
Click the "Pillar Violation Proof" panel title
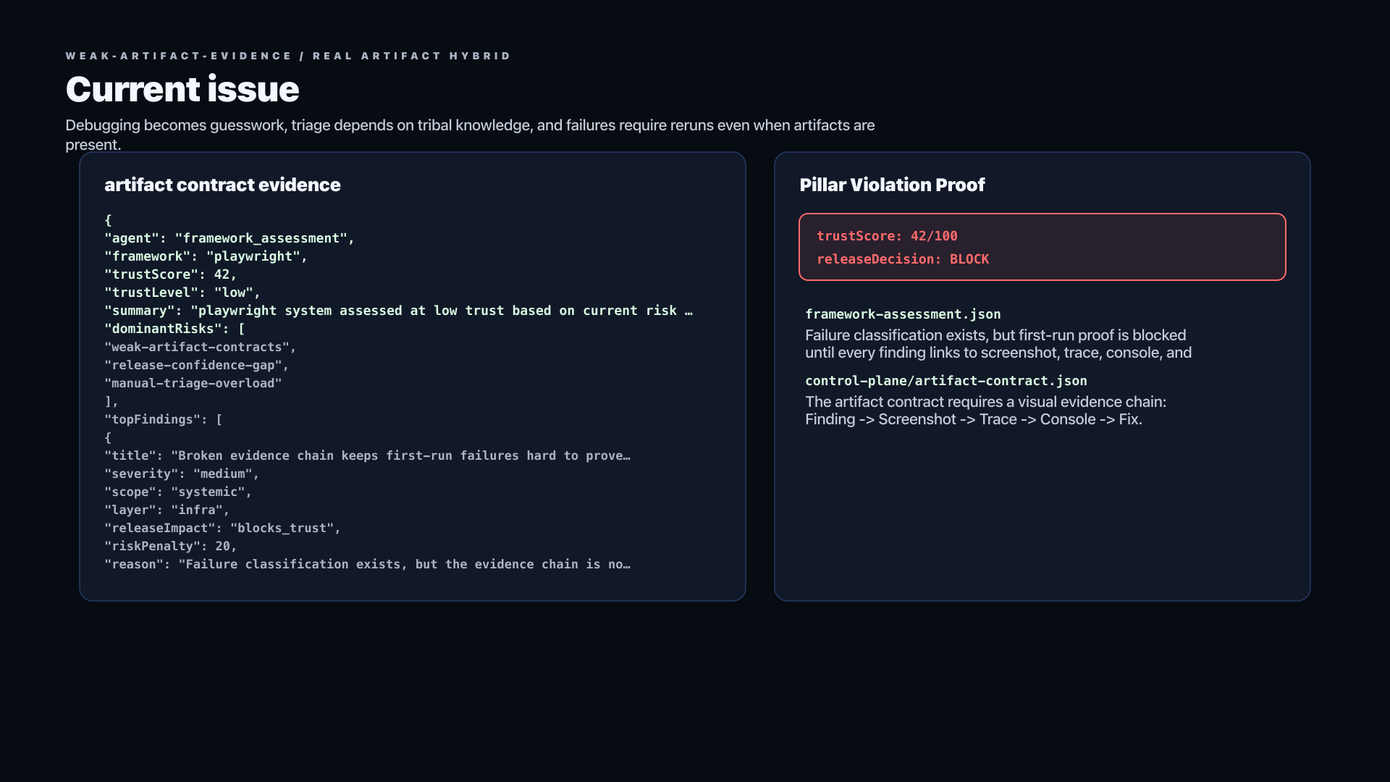(x=892, y=185)
